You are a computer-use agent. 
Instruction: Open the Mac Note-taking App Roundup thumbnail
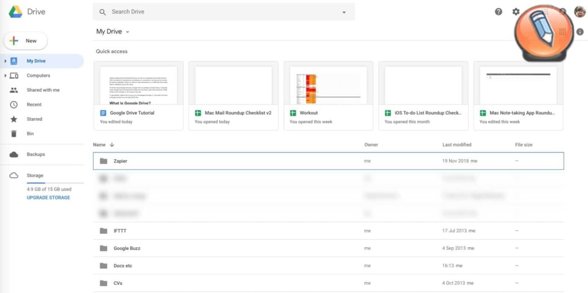[519, 86]
